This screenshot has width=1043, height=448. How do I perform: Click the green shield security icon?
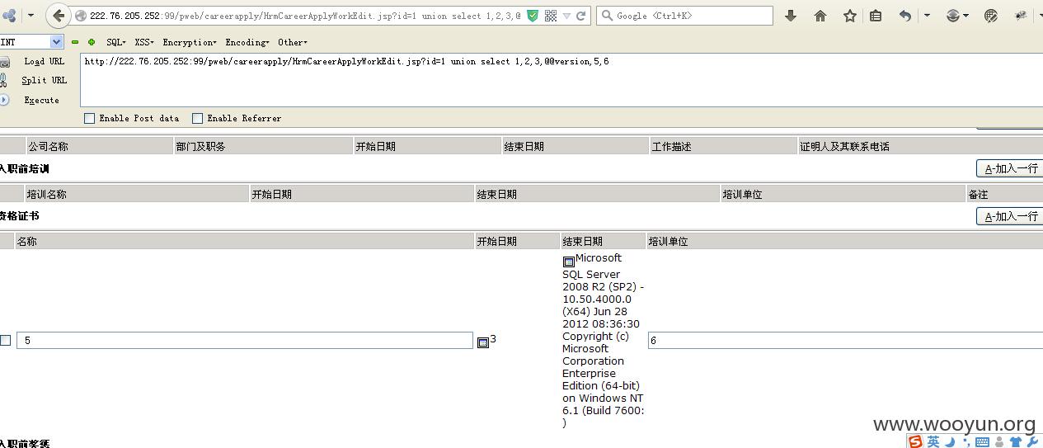click(533, 16)
